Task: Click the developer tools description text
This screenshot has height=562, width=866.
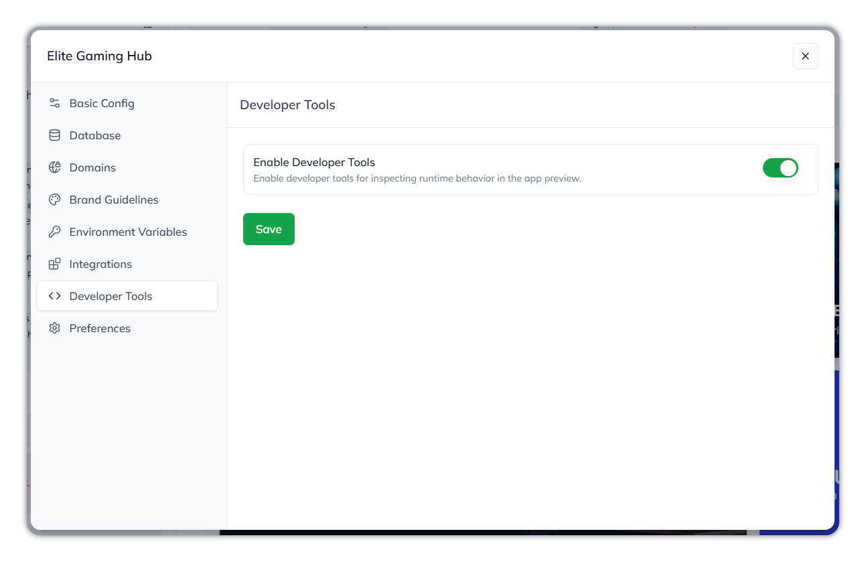Action: (x=417, y=179)
